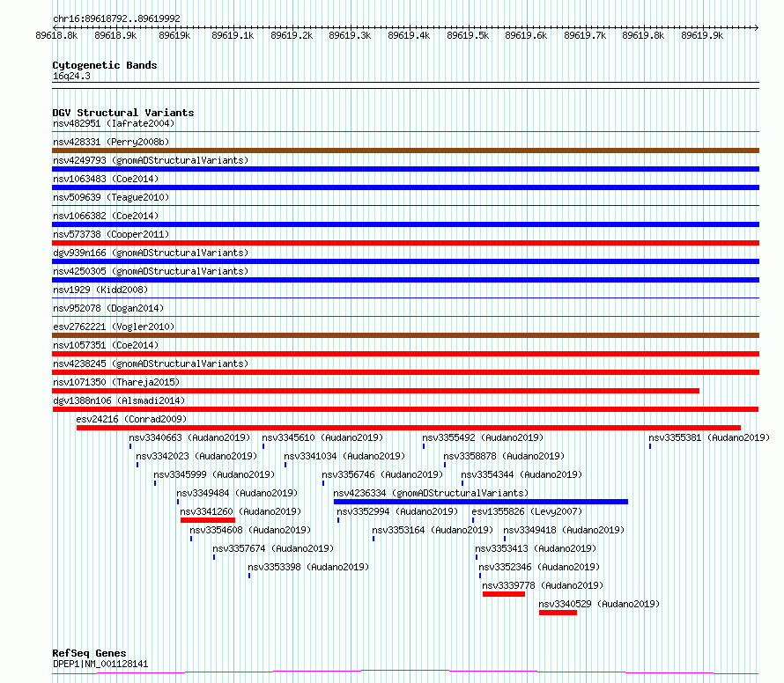The width and height of the screenshot is (784, 683).
Task: Click the red bar under nsv3341260
Action: (208, 520)
